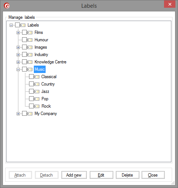Screen dimensions: 178x188
Task: Tick the Music checkbox
Action: (24, 69)
